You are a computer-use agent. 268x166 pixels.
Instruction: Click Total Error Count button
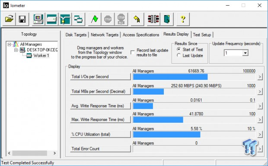point(100,149)
